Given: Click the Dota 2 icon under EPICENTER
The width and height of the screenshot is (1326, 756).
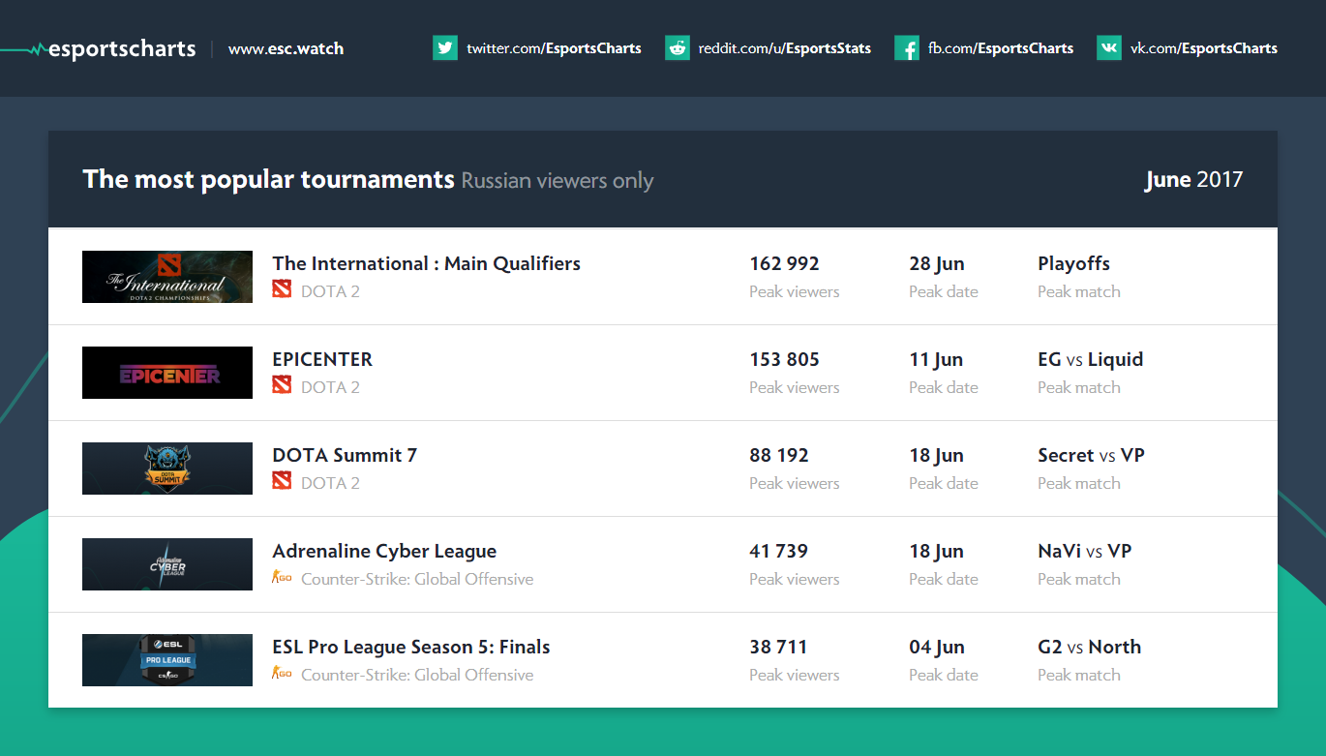Looking at the screenshot, I should coord(282,386).
